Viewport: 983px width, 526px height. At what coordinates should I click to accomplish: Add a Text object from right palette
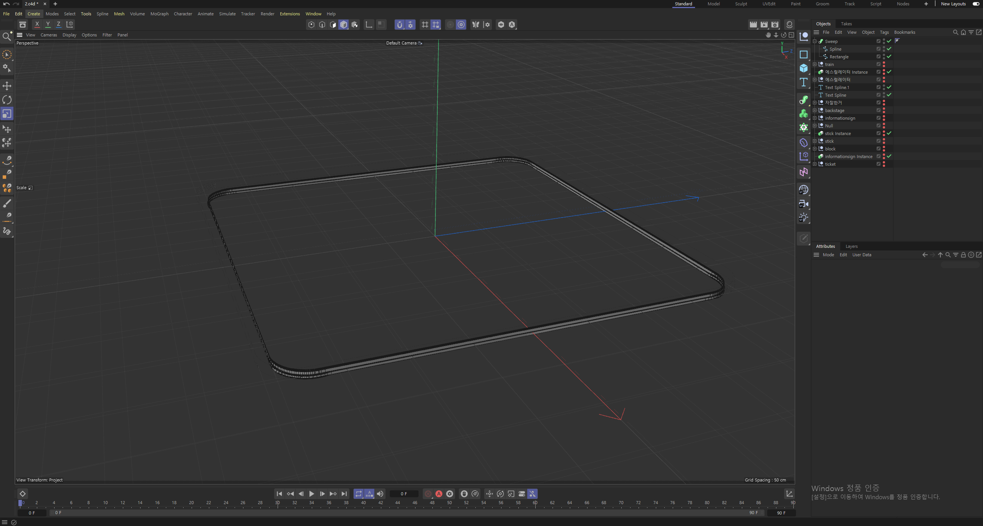(x=804, y=82)
